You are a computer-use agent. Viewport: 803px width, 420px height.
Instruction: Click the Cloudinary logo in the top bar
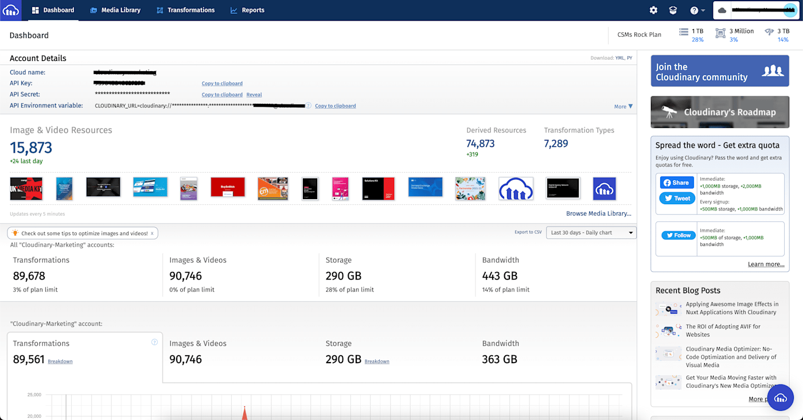(x=11, y=10)
